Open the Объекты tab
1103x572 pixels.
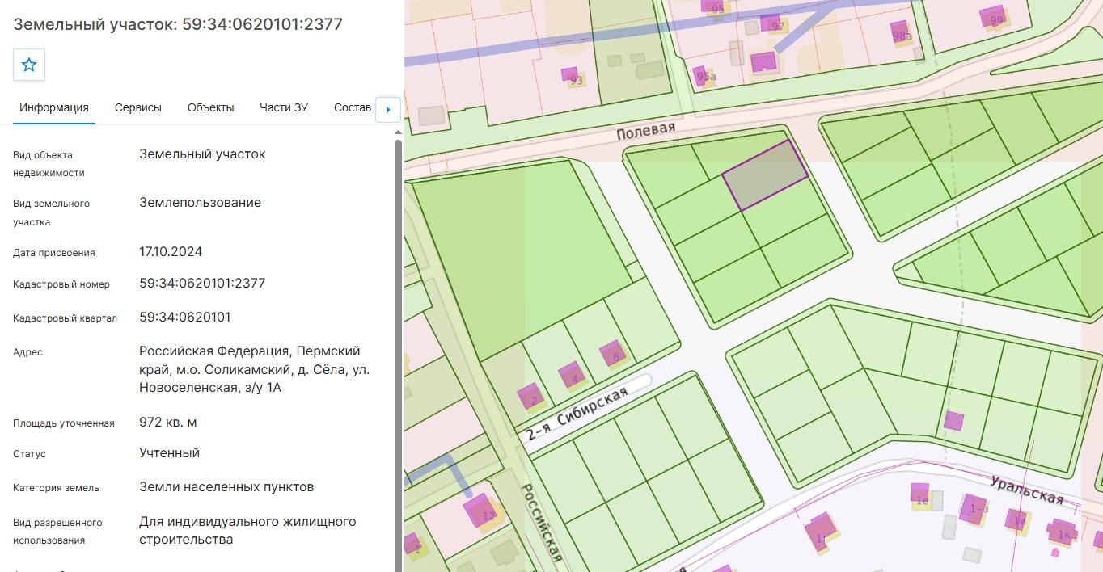211,107
